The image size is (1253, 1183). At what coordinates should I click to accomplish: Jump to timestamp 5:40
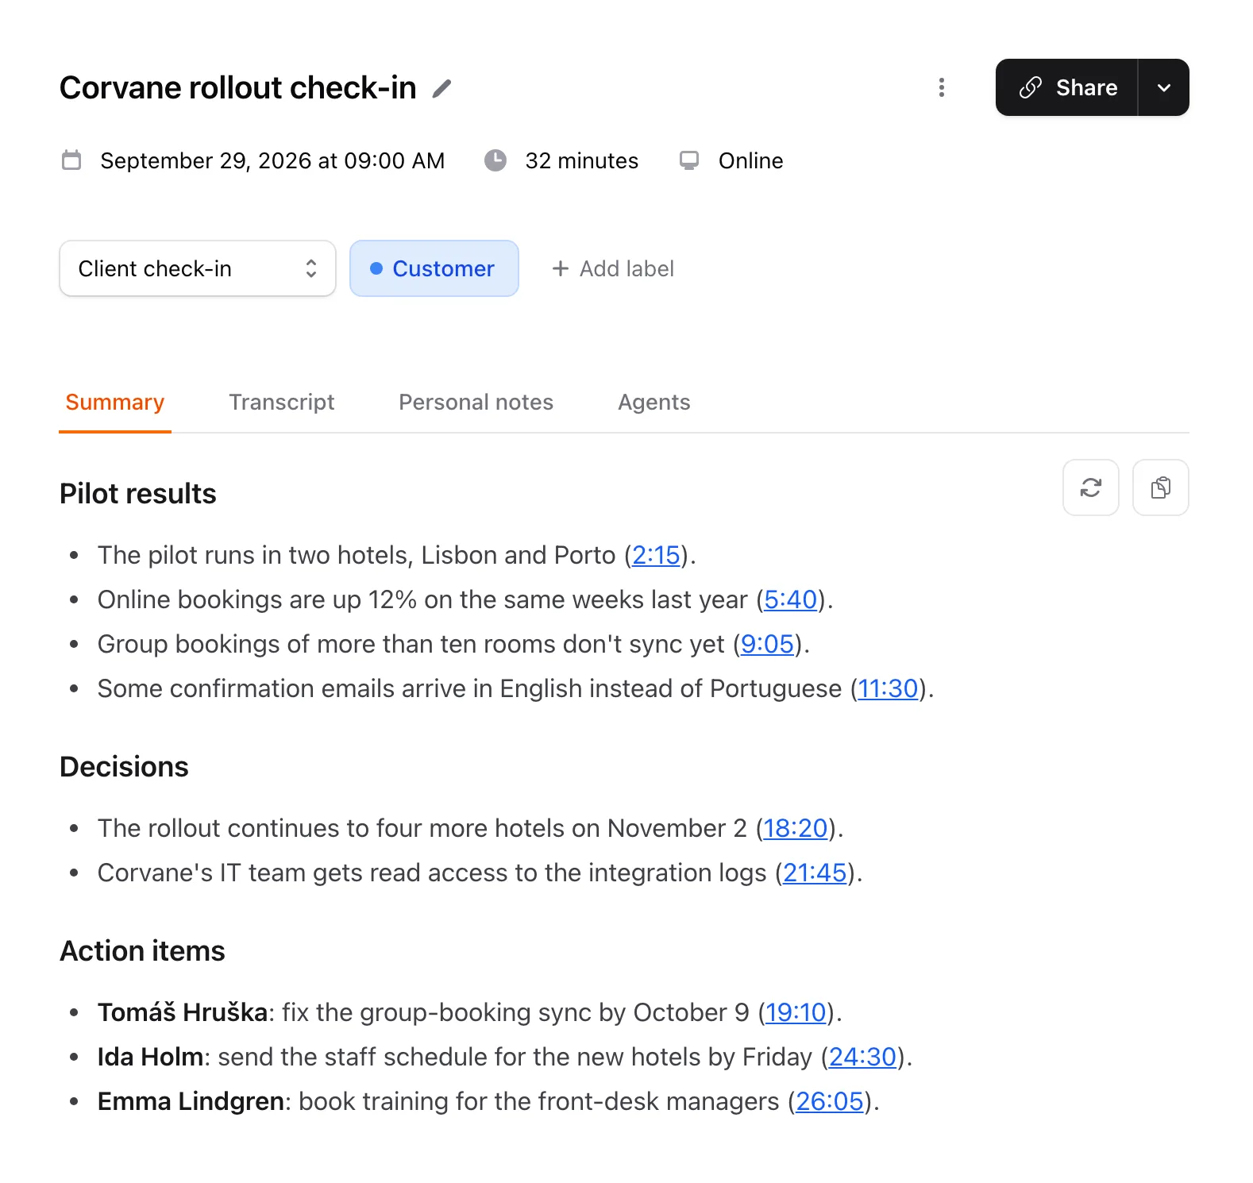pyautogui.click(x=791, y=599)
